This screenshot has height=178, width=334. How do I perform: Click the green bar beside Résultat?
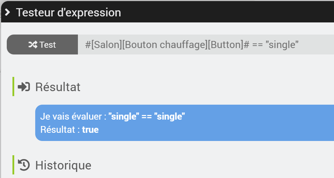(14, 87)
